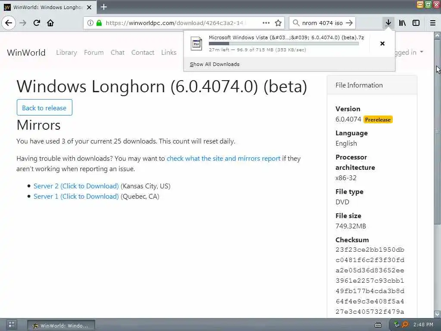Click the Prerelease badge
441x331 pixels.
point(378,120)
